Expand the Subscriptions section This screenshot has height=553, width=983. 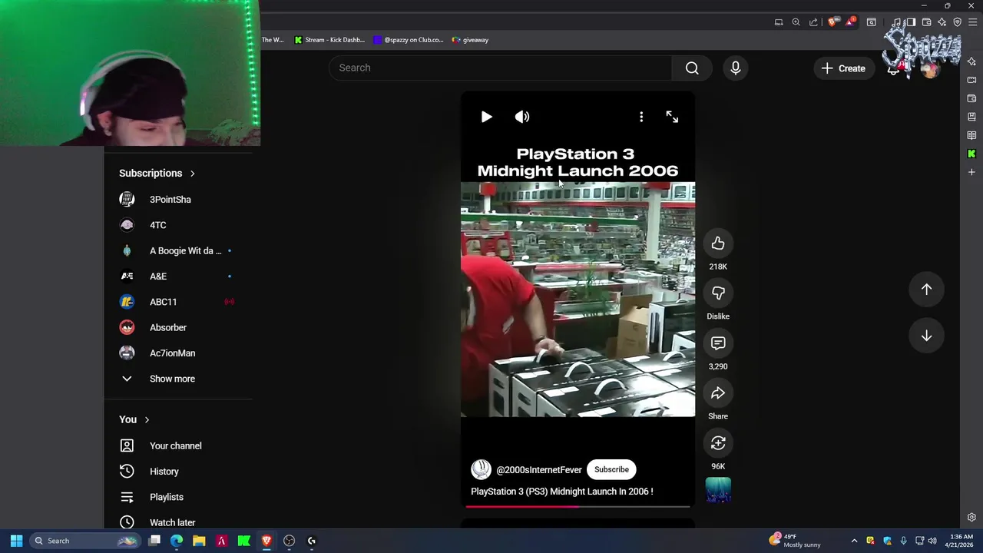click(x=157, y=174)
